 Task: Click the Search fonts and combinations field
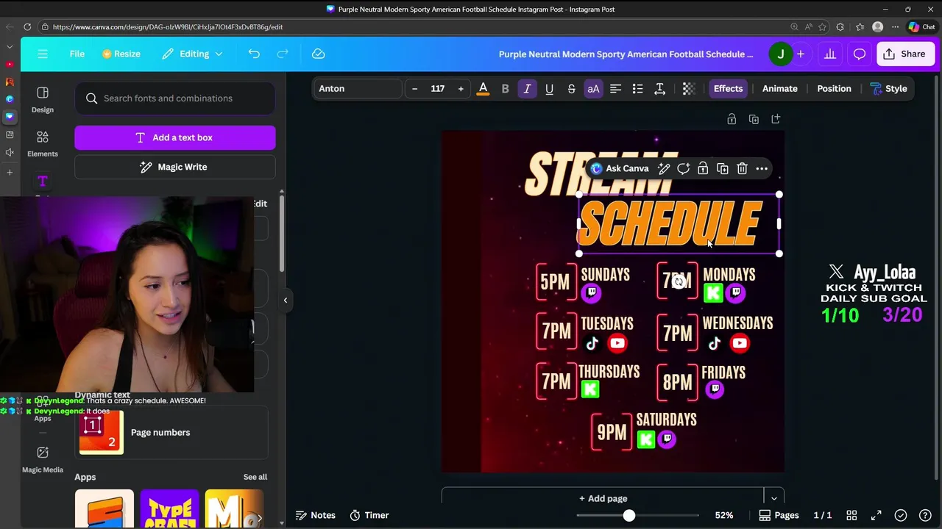[x=175, y=98]
